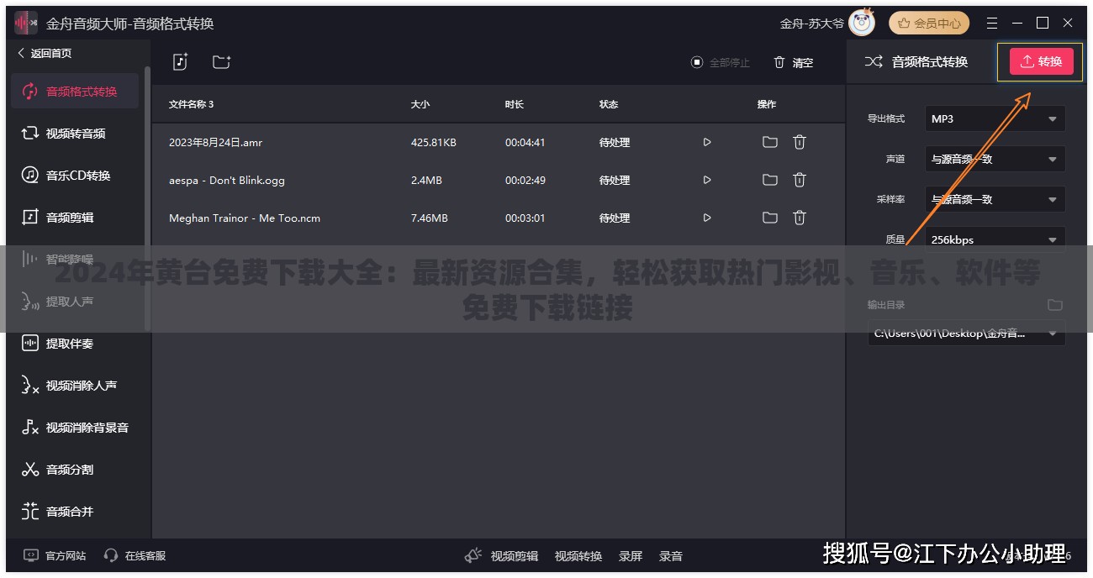The width and height of the screenshot is (1093, 578).
Task: Click the user avatar icon
Action: tap(862, 23)
